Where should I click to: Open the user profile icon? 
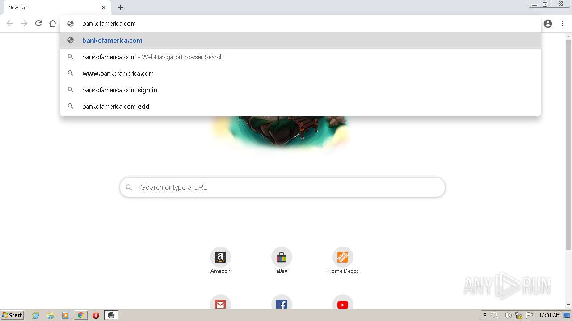click(548, 24)
